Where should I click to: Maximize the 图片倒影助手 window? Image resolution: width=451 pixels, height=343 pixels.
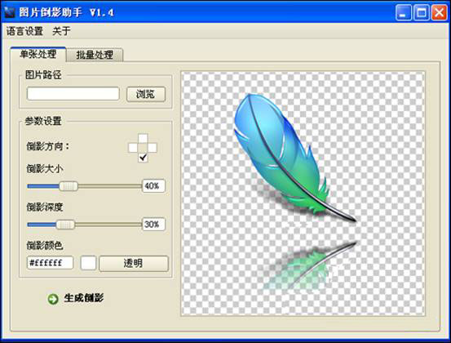click(421, 12)
